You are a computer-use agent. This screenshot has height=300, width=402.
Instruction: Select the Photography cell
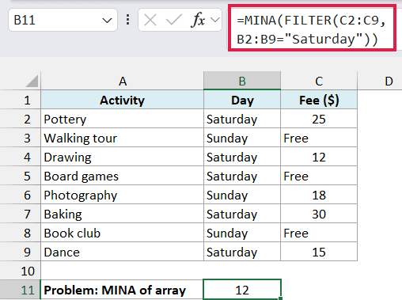click(123, 195)
